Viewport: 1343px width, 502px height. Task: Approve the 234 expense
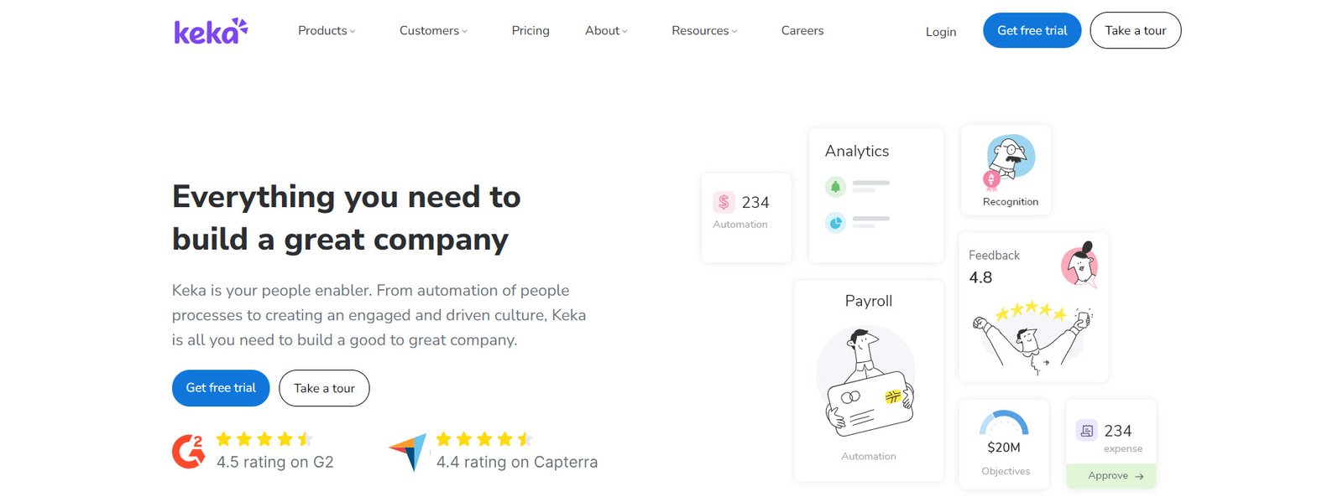1111,475
